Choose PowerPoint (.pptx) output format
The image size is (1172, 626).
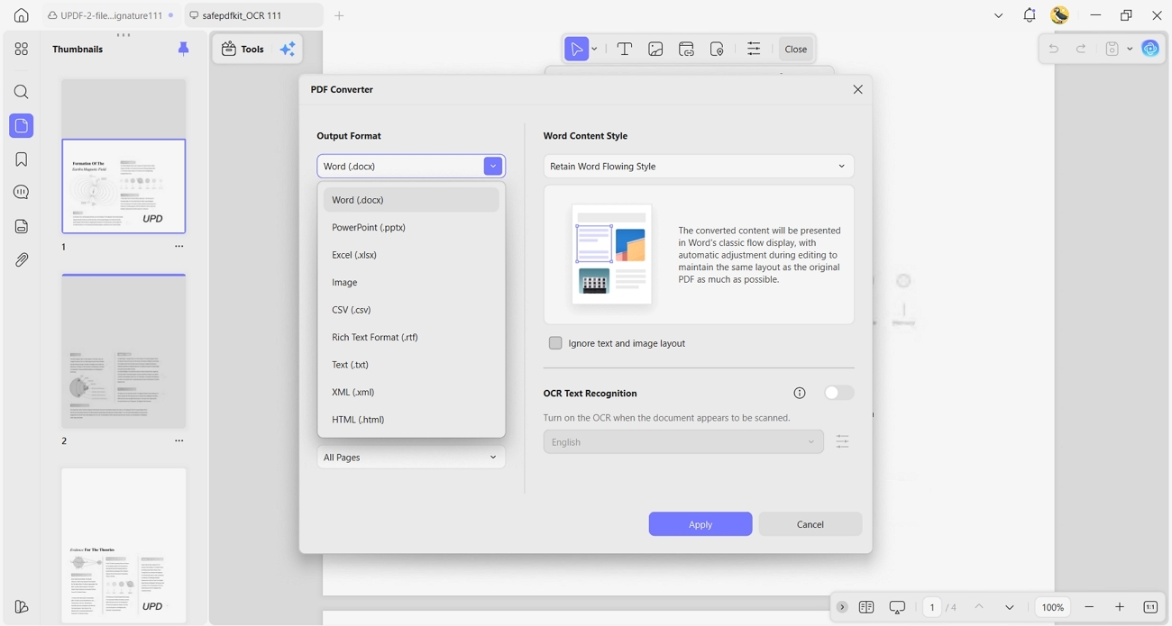411,227
